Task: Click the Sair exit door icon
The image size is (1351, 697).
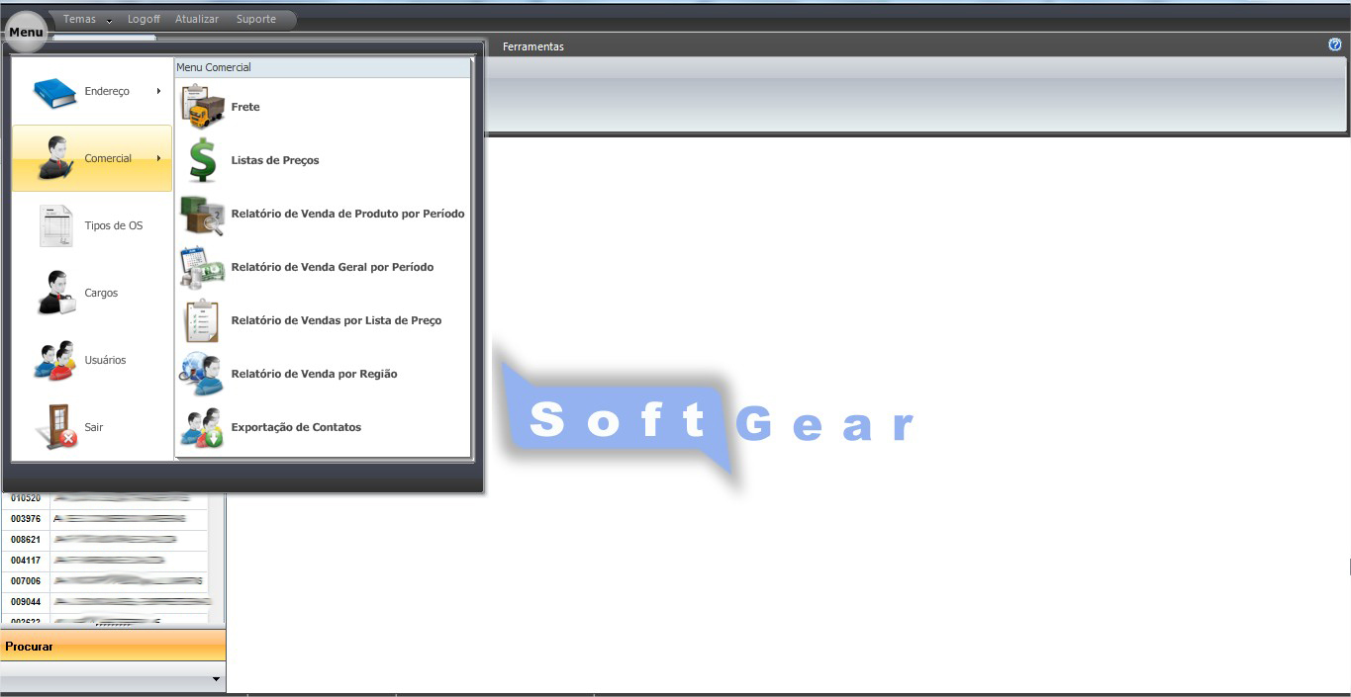Action: (x=56, y=427)
